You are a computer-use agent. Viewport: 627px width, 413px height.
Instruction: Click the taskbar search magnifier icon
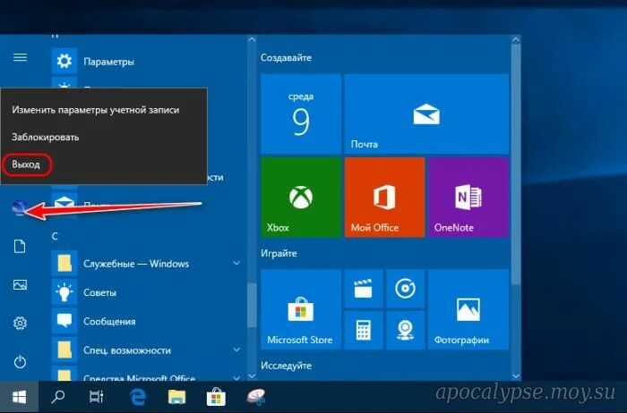click(58, 397)
